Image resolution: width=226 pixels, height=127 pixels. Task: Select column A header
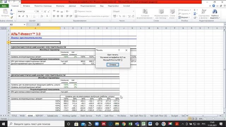(x=35, y=28)
